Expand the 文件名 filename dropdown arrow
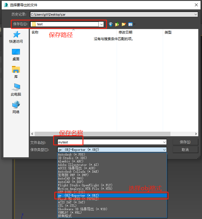 pyautogui.click(x=164, y=142)
